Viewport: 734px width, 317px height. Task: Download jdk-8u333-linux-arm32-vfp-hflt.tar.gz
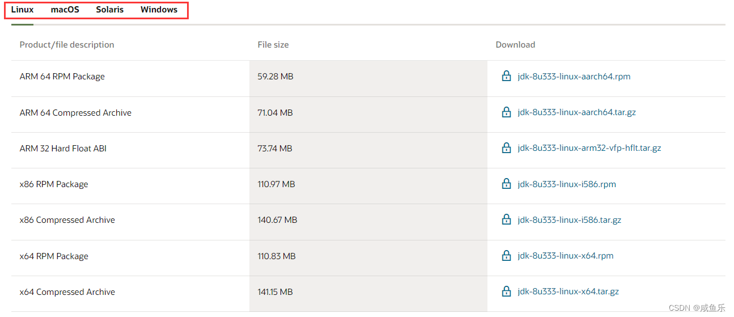pos(589,147)
